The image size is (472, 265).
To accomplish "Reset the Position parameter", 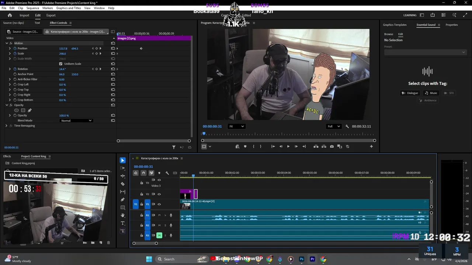I will tap(113, 48).
